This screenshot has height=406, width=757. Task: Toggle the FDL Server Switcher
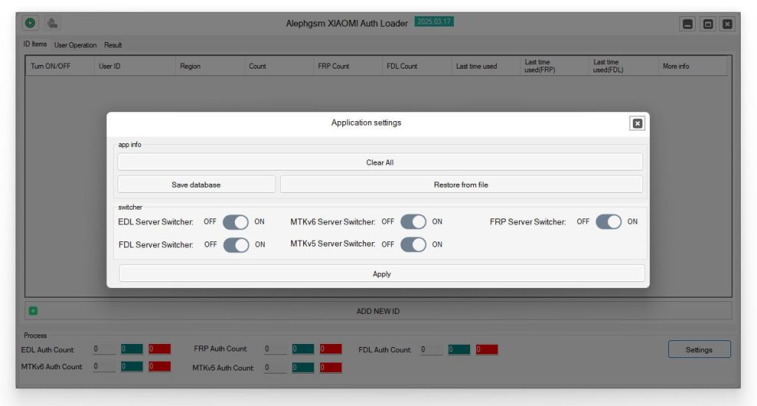[236, 244]
